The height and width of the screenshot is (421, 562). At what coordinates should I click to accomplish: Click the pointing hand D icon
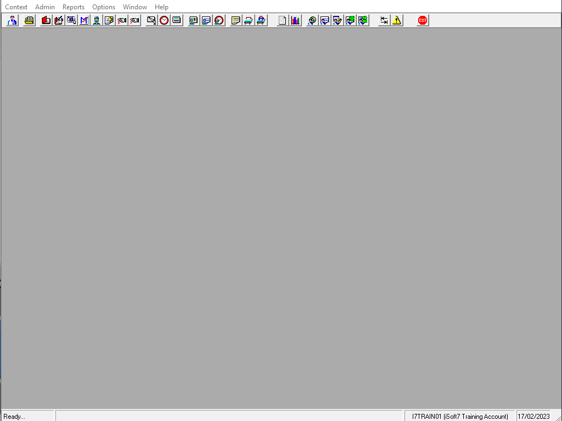click(x=122, y=20)
